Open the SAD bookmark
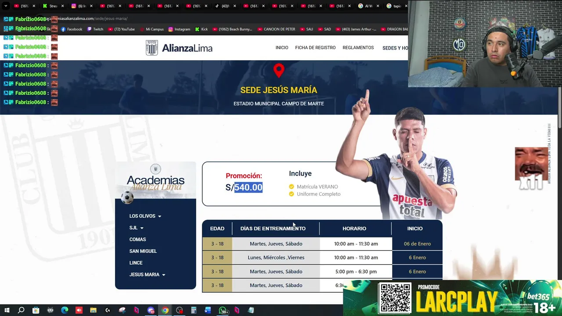Image resolution: width=562 pixels, height=316 pixels. [x=324, y=29]
